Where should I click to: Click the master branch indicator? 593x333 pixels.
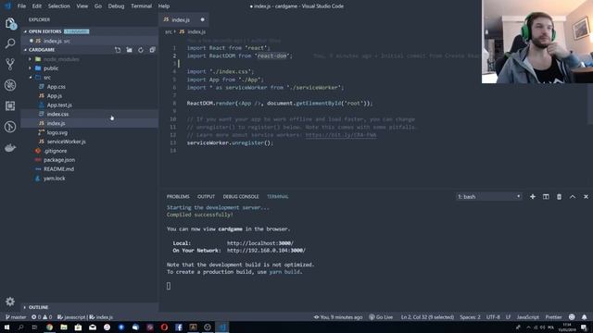(16, 317)
